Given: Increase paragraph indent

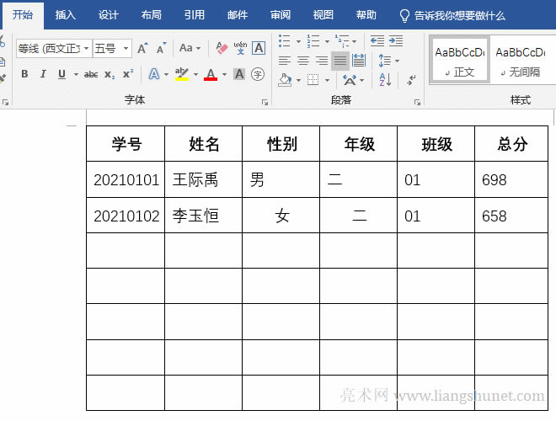Looking at the screenshot, I should [x=396, y=40].
